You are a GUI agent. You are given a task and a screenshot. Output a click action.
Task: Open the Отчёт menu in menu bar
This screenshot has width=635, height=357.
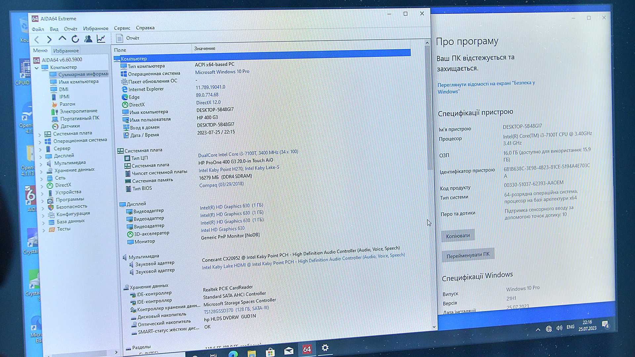pyautogui.click(x=70, y=29)
